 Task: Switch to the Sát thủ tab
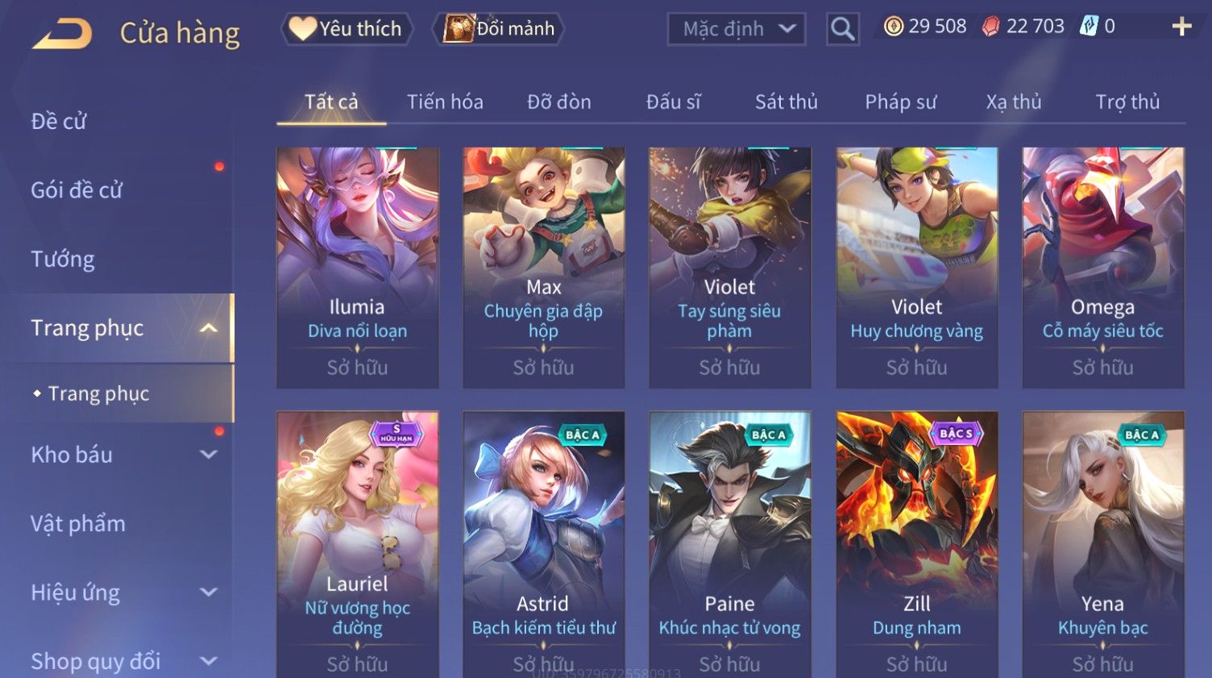[786, 102]
